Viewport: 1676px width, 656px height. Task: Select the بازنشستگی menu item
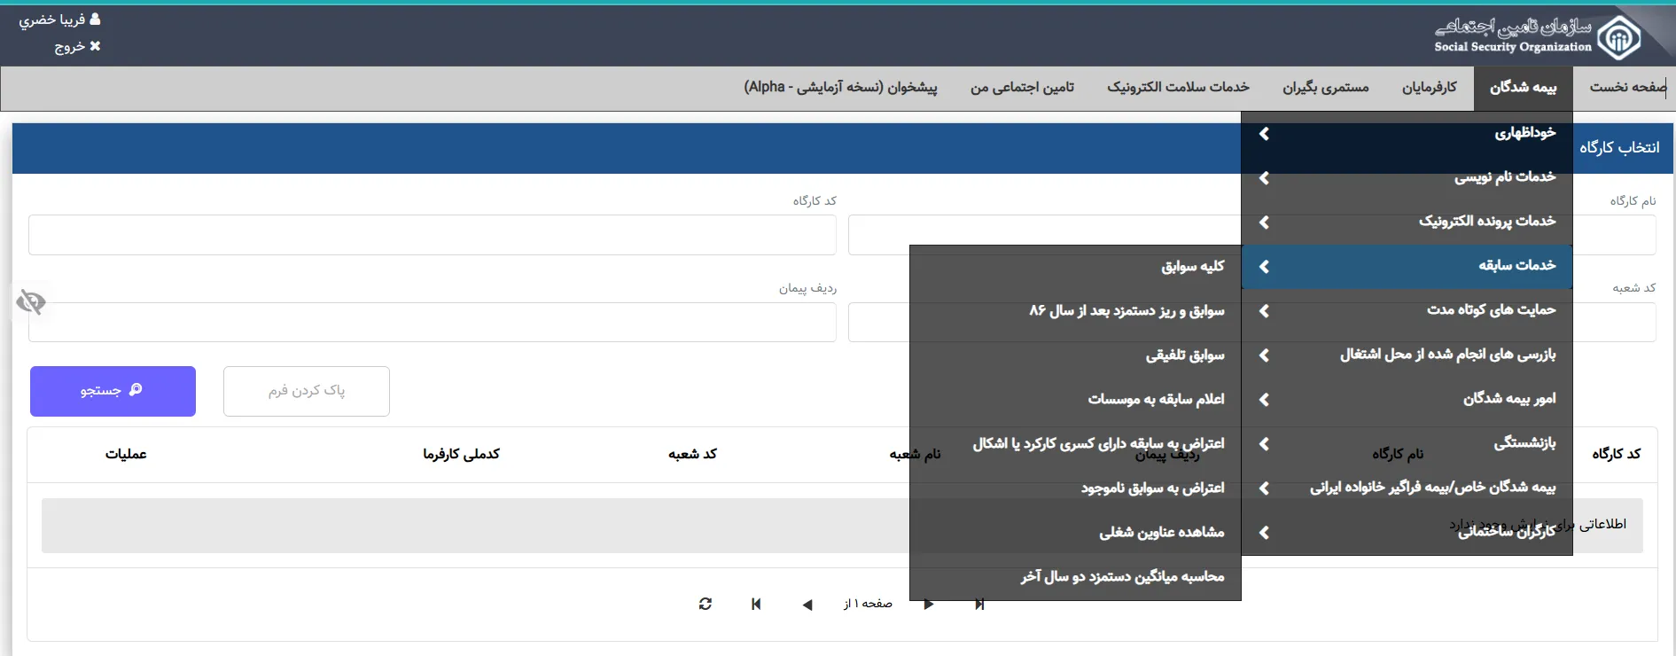click(x=1407, y=444)
